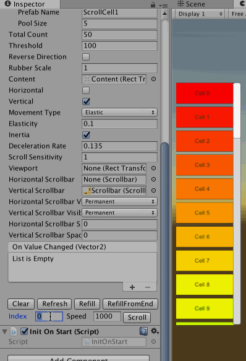Click the Refresh button
Screen dimensions: 246x361
coord(54,303)
